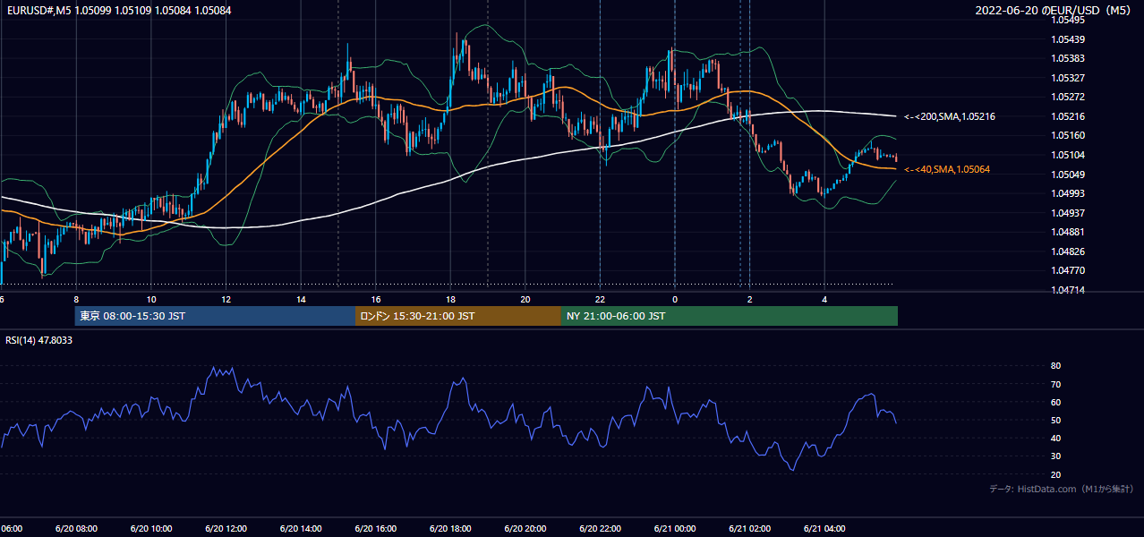Click the 40 SMA label reading 1.05064
The image size is (1144, 537).
(x=947, y=169)
